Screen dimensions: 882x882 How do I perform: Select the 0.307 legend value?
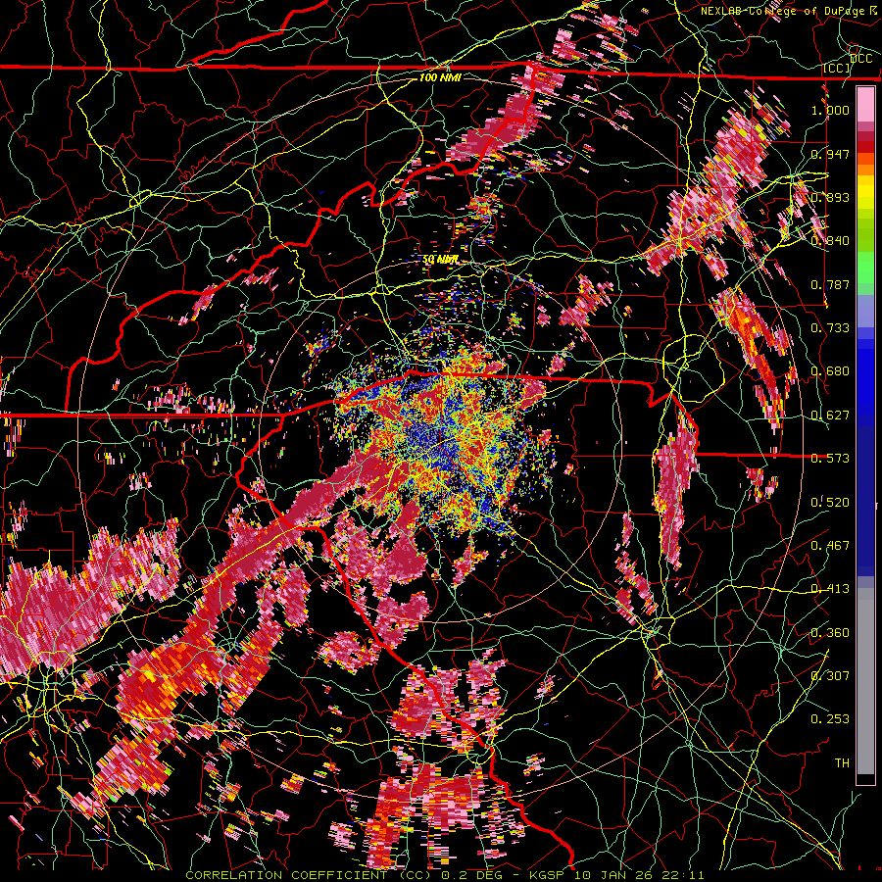pyautogui.click(x=830, y=676)
